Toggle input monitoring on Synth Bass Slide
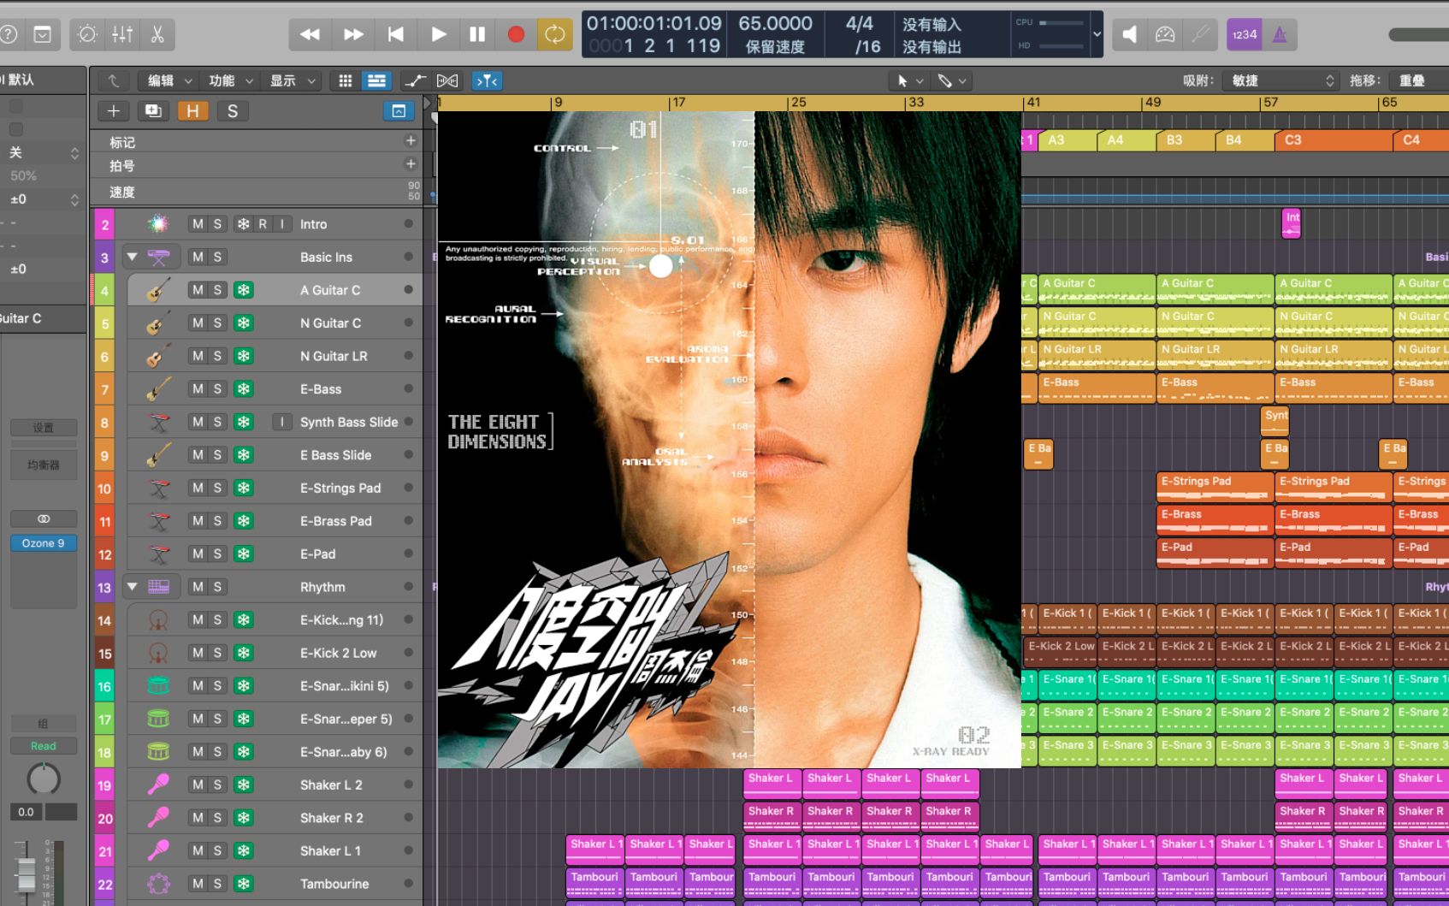The image size is (1449, 906). tap(281, 422)
